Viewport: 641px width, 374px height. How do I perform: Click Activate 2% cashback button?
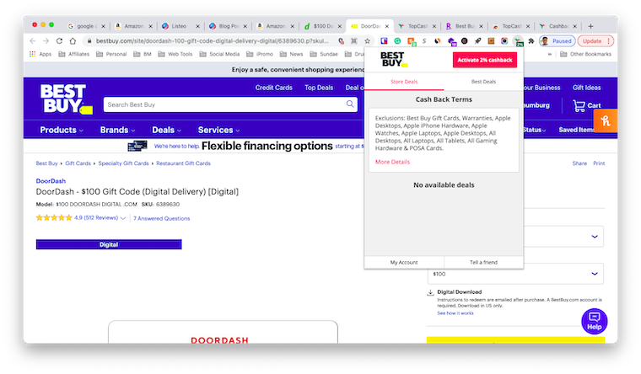coord(485,60)
